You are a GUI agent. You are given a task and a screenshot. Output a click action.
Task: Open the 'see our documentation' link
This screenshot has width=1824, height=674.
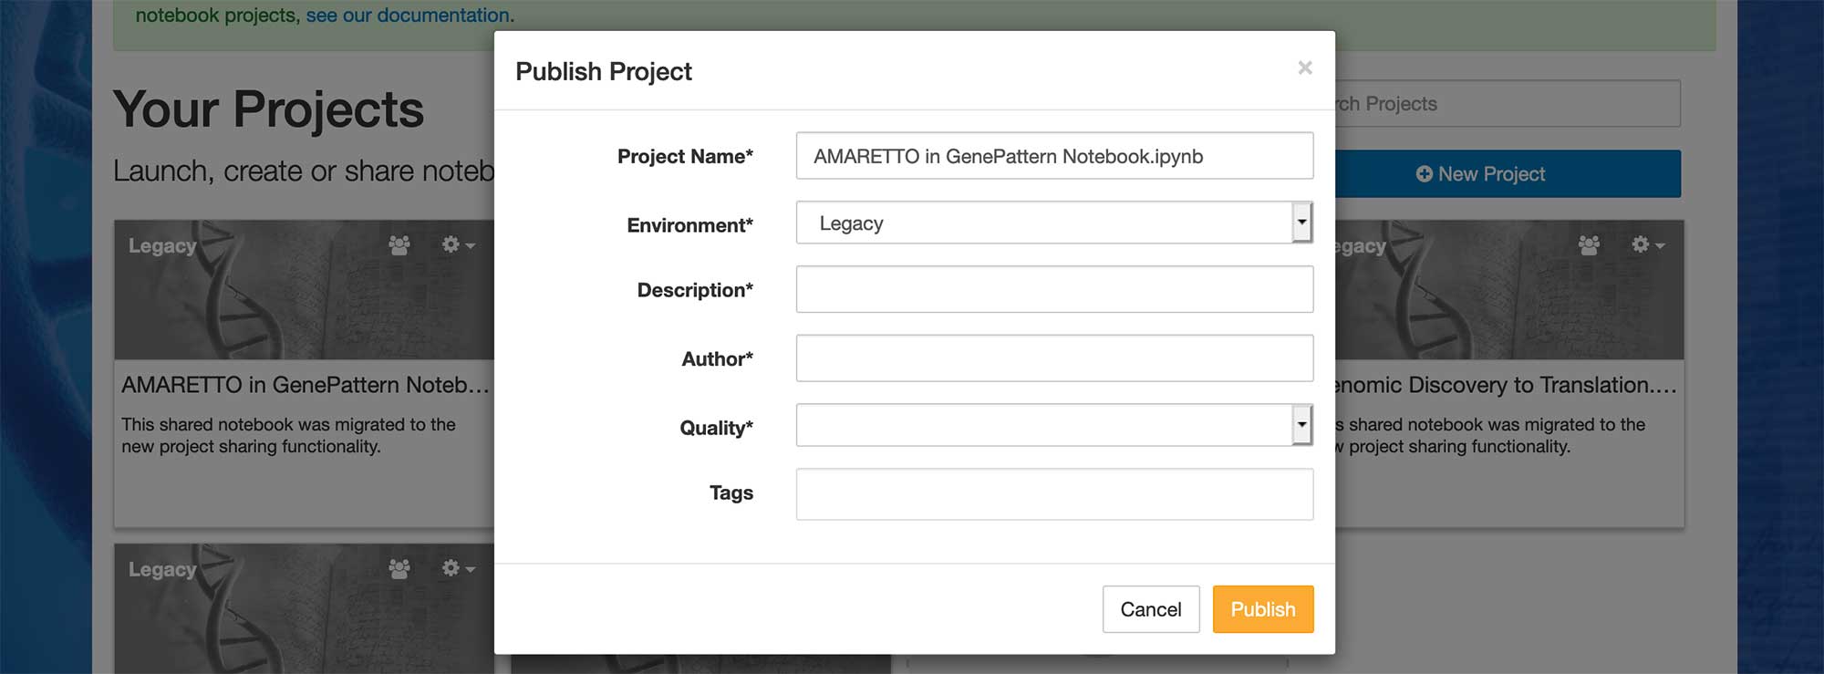click(408, 16)
